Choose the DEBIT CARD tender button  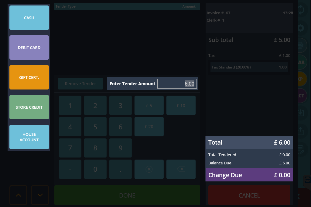click(x=29, y=47)
